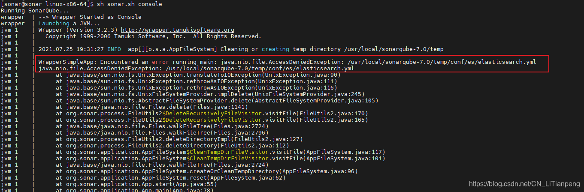Click stack line 'FileUtils2.java:170'
584x192 pixels.
212,114
